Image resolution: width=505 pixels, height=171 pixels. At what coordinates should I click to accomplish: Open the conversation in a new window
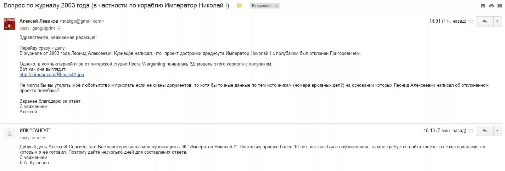tap(500, 6)
